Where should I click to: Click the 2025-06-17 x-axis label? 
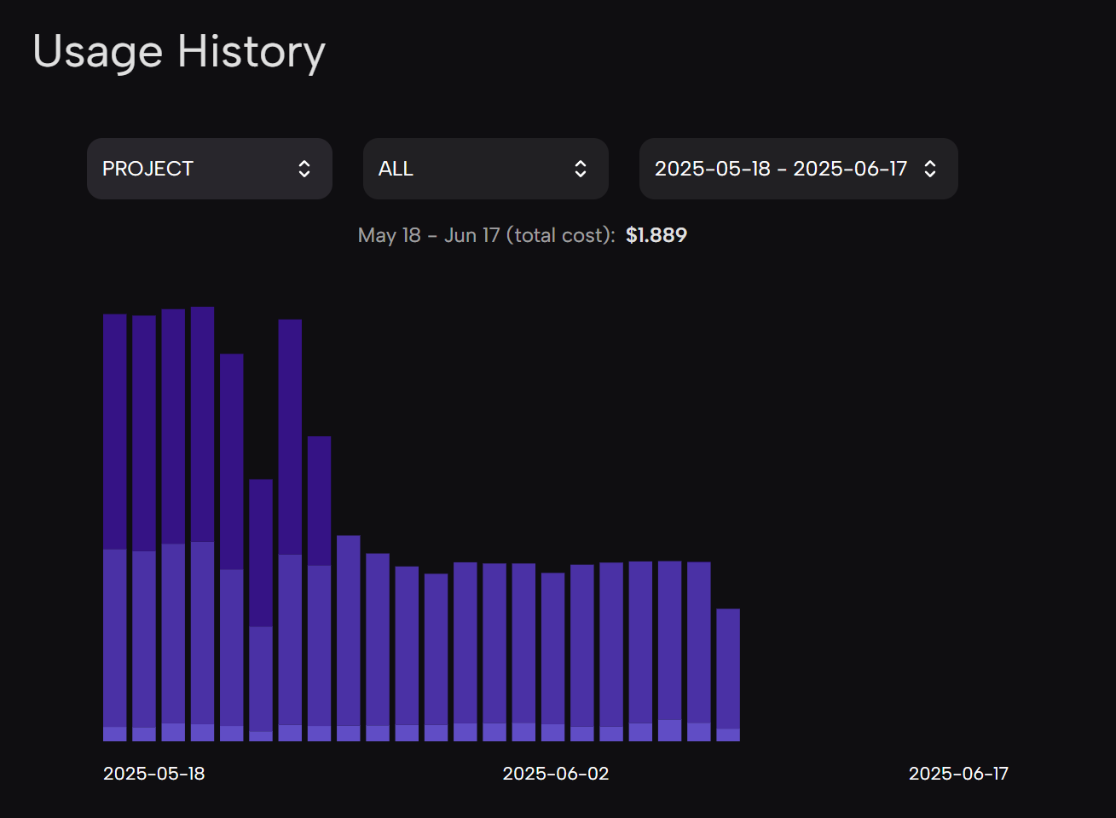pyautogui.click(x=958, y=774)
